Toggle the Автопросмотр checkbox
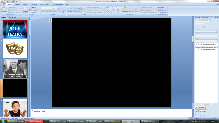 pyautogui.click(x=196, y=115)
